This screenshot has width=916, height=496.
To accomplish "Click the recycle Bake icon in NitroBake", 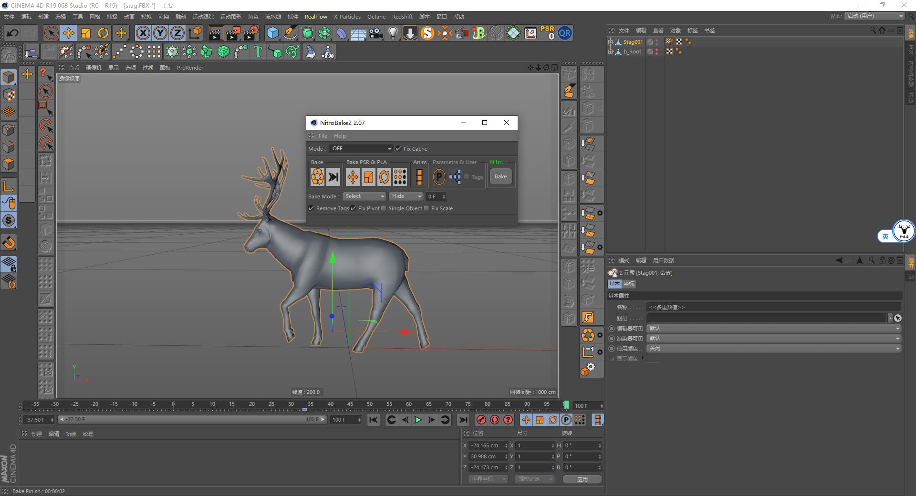I will pos(317,176).
